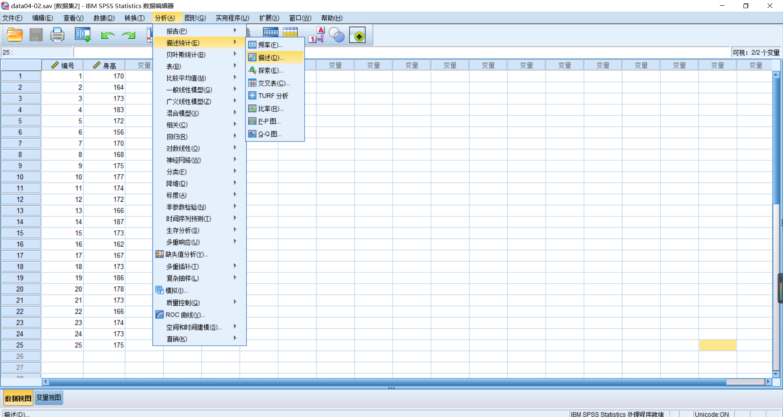The image size is (783, 417).
Task: Open the 数据(D) menu
Action: pyautogui.click(x=104, y=18)
